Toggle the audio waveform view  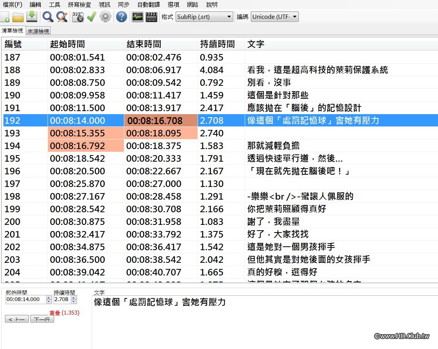tap(137, 16)
